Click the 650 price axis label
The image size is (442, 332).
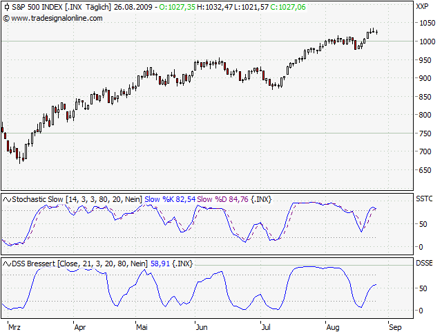click(425, 170)
